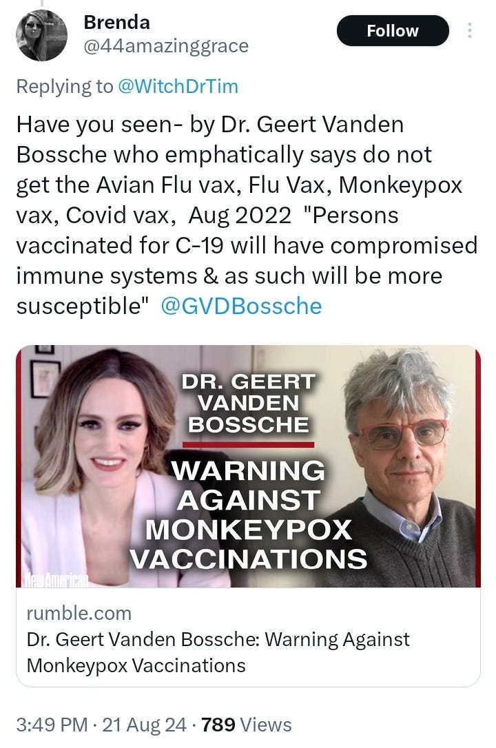Visit the @44amazinggrace handle link
Image resolution: width=496 pixels, height=748 pixels.
tap(166, 45)
